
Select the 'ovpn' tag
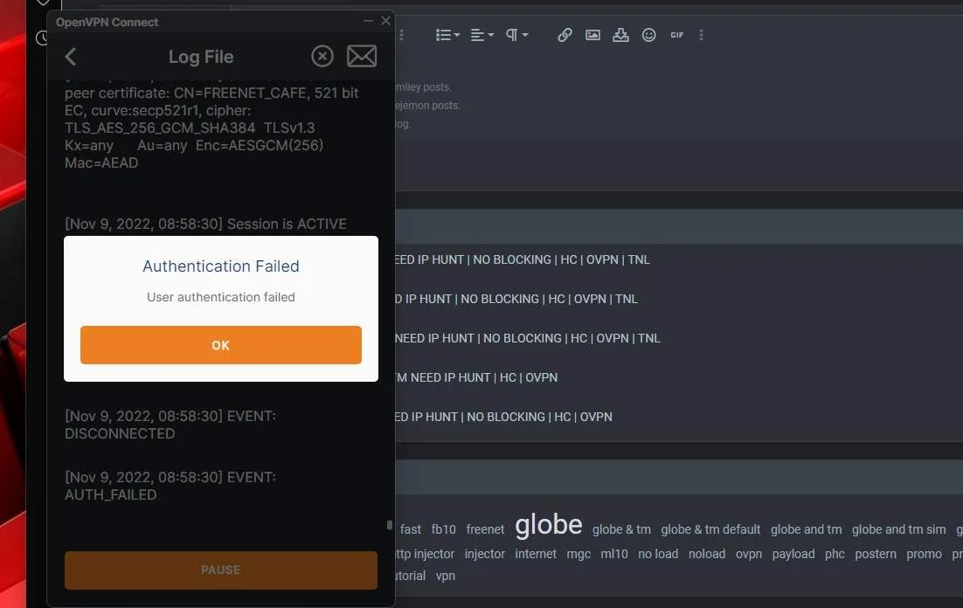point(749,554)
